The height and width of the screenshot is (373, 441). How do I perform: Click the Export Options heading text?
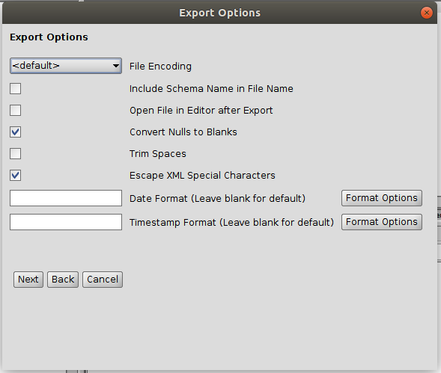pyautogui.click(x=49, y=37)
